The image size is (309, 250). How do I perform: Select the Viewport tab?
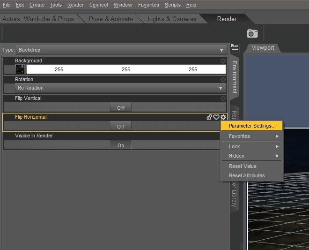pyautogui.click(x=263, y=48)
